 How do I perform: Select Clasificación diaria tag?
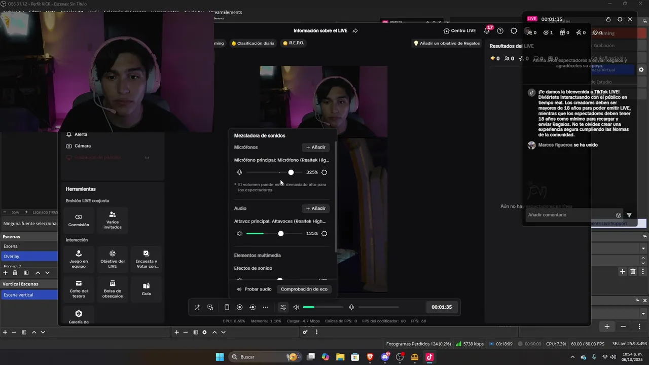[x=253, y=43]
